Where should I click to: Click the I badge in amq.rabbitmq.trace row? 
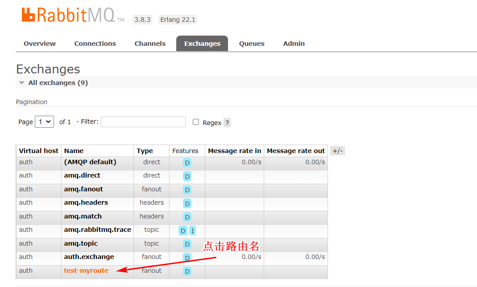click(x=193, y=231)
